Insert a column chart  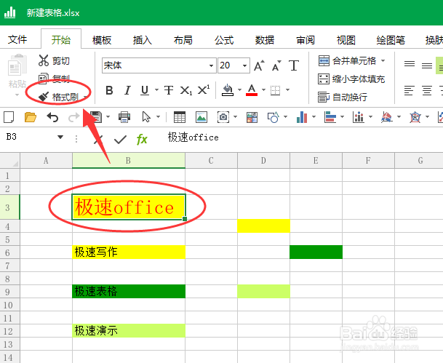click(x=302, y=117)
